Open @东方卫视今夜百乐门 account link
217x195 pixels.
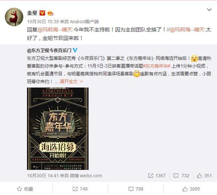[49, 51]
